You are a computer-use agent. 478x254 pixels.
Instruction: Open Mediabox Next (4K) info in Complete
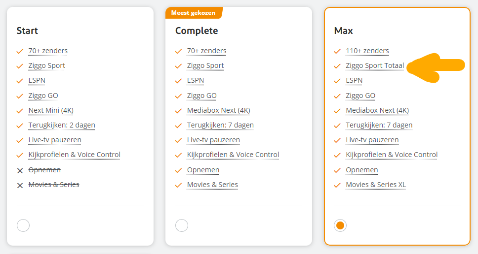click(x=219, y=110)
